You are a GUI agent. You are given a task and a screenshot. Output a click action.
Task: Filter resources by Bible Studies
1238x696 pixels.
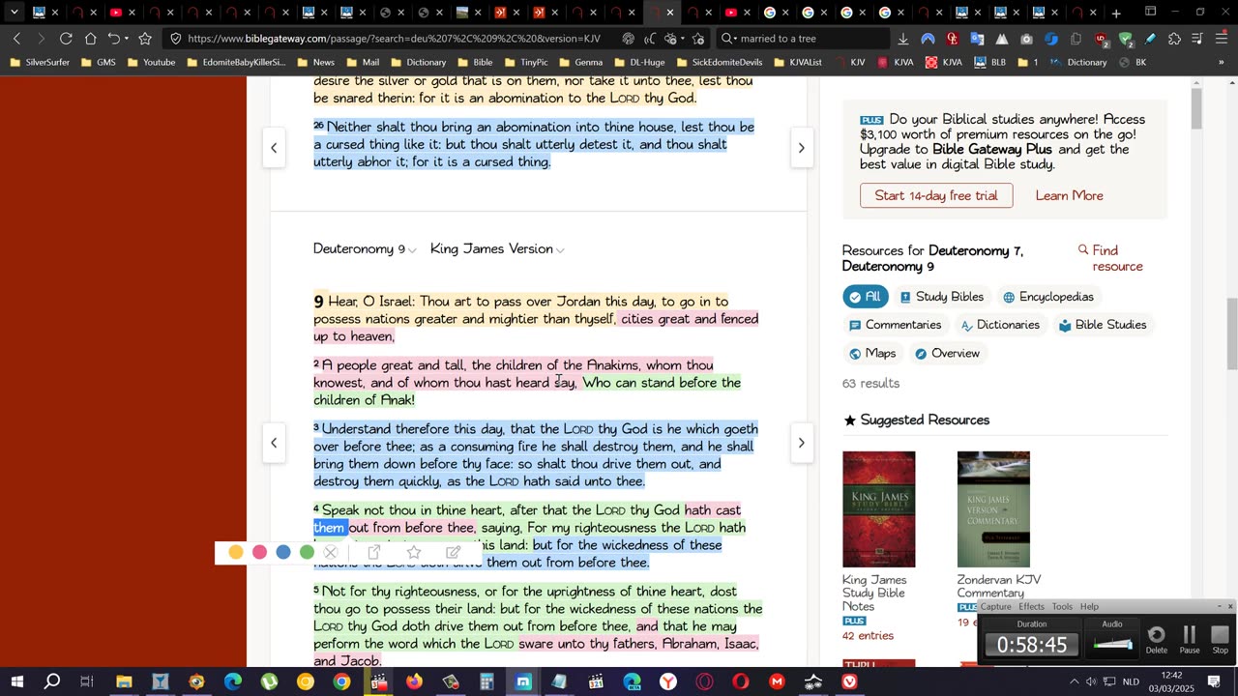[x=1102, y=325]
